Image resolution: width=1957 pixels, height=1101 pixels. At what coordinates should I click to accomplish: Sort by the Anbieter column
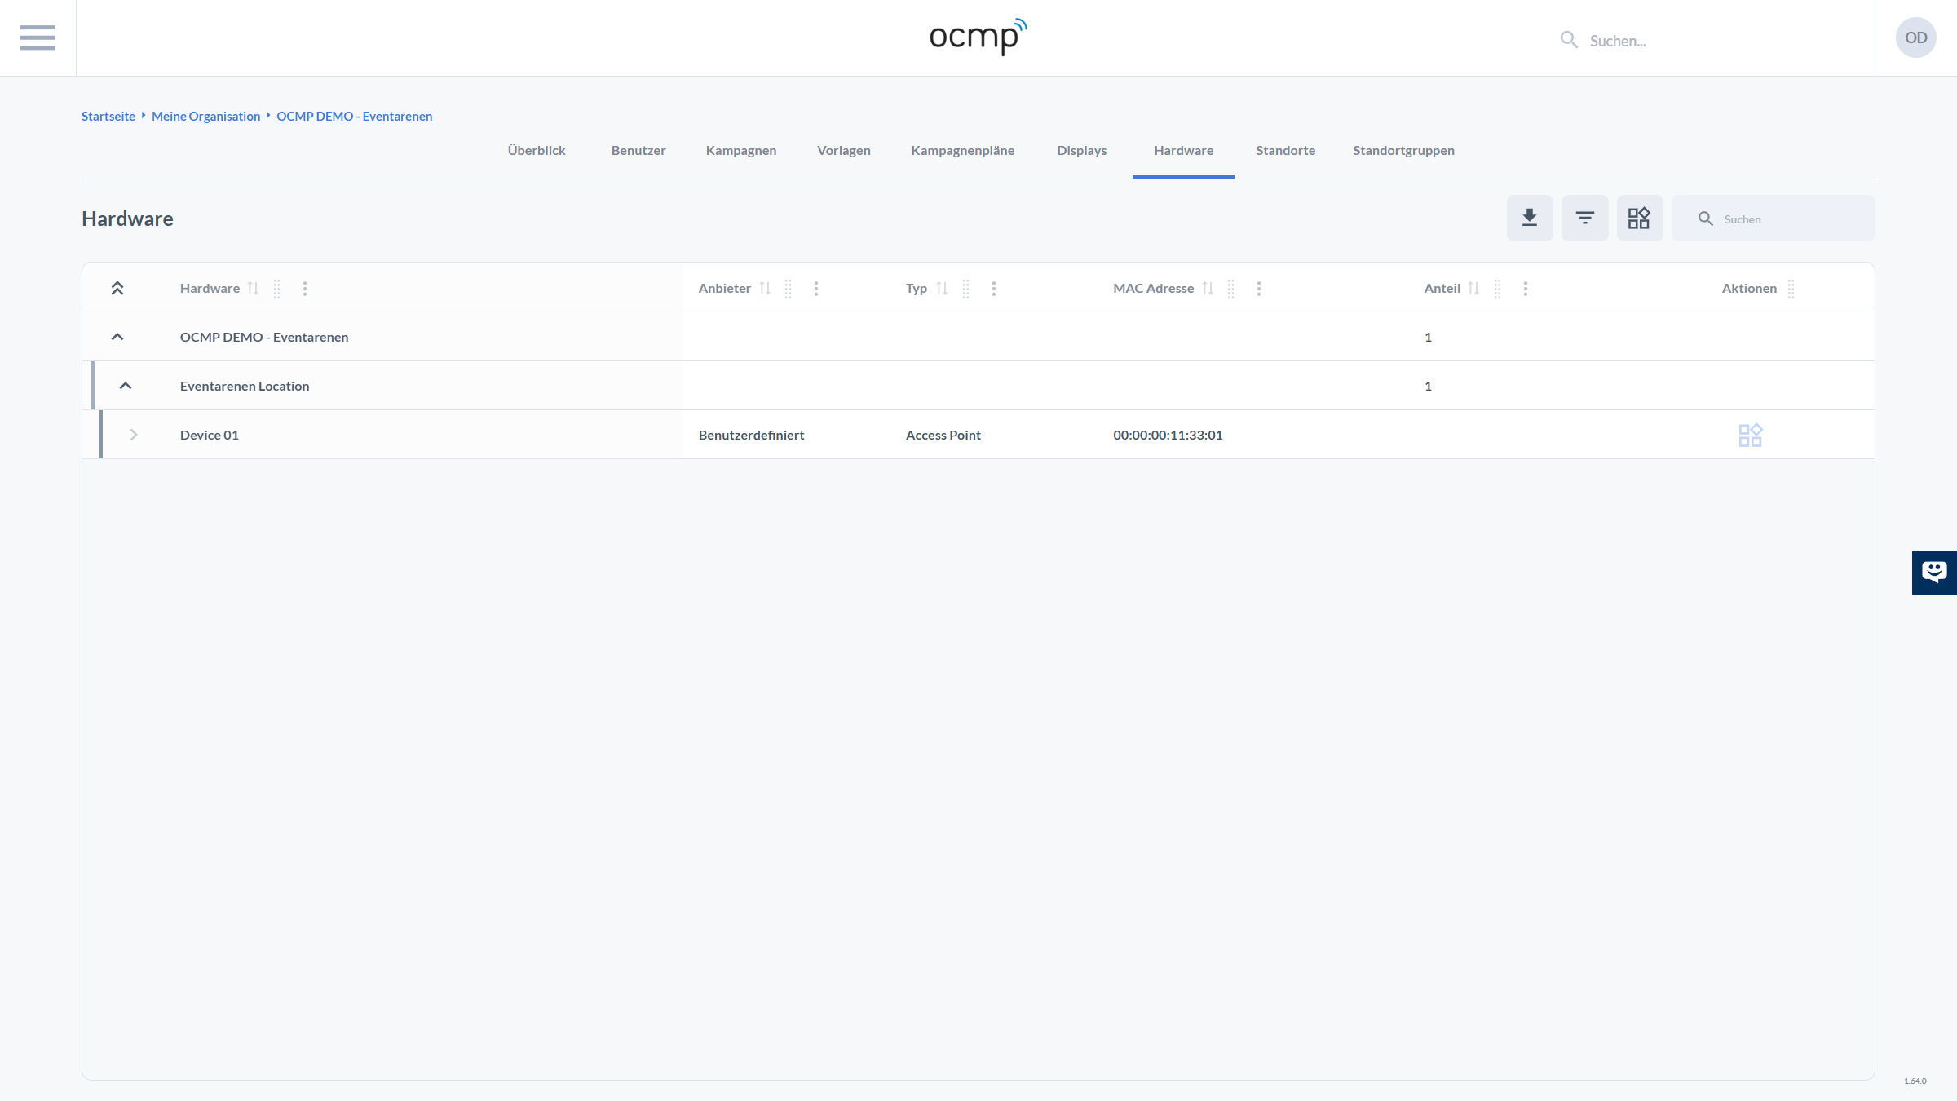click(765, 289)
